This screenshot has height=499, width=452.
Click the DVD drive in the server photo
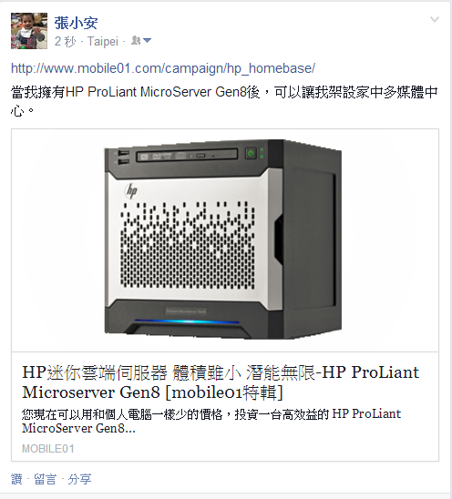click(187, 156)
